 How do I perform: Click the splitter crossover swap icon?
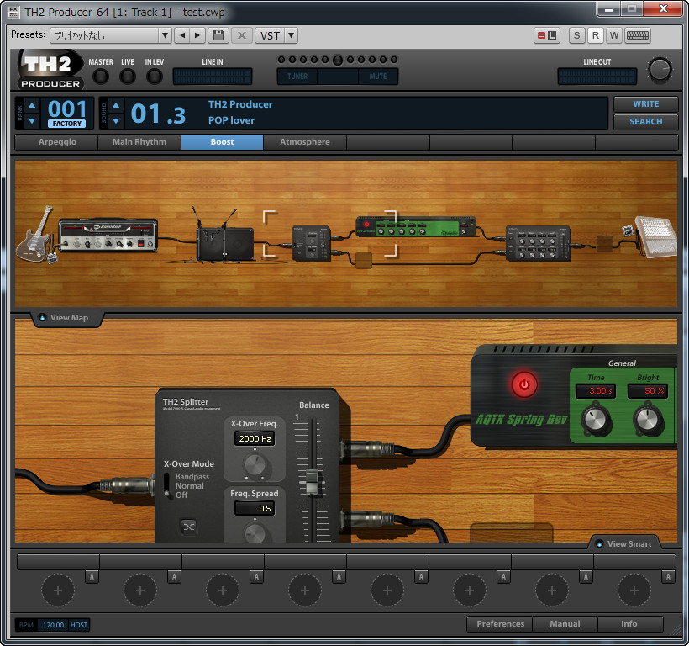tap(188, 527)
